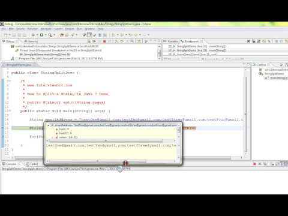The image size is (288, 216).
Task: Toggle the breakpoint marker on line 18
Action: 2,137
